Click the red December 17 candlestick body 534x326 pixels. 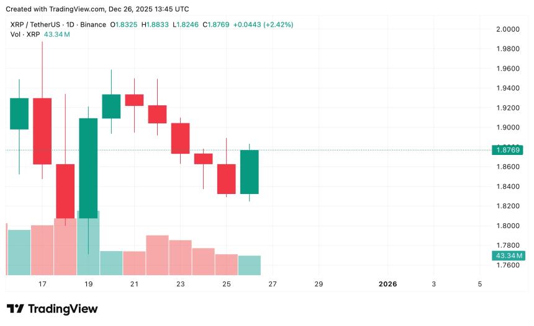pyautogui.click(x=42, y=131)
